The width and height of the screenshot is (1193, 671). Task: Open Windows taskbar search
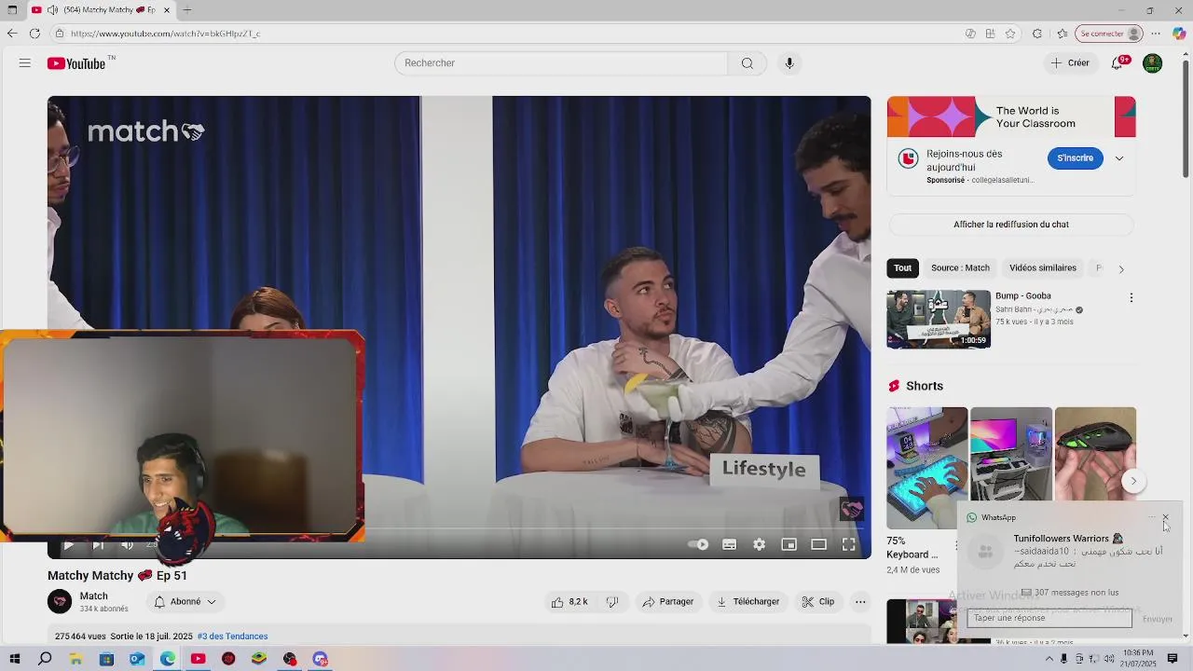[45, 659]
